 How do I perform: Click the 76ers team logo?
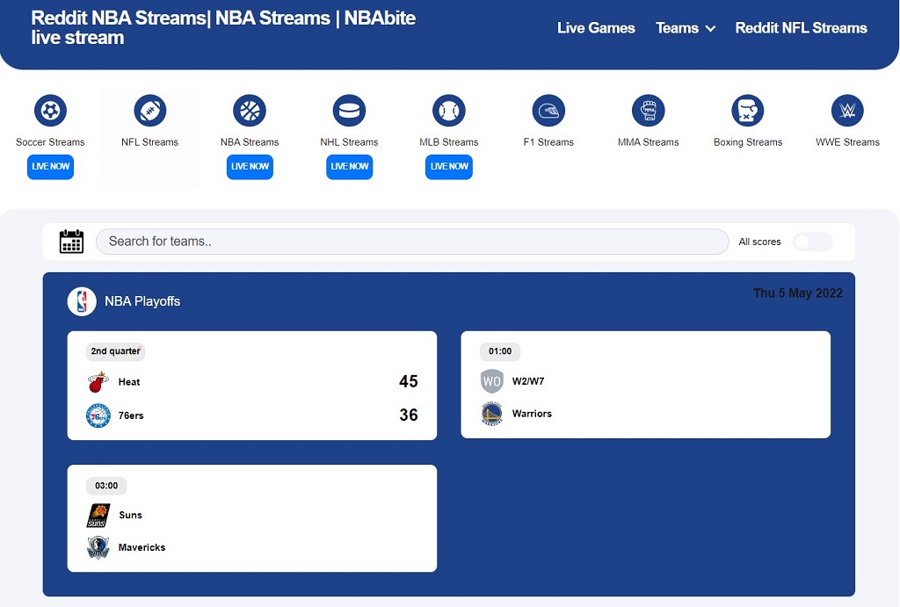98,416
